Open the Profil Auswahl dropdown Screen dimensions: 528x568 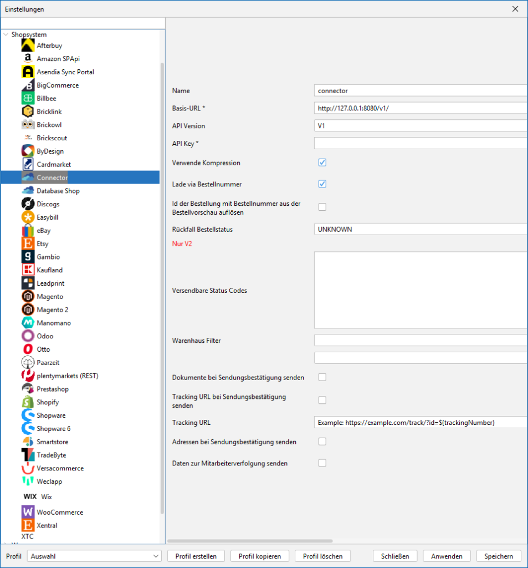point(95,556)
